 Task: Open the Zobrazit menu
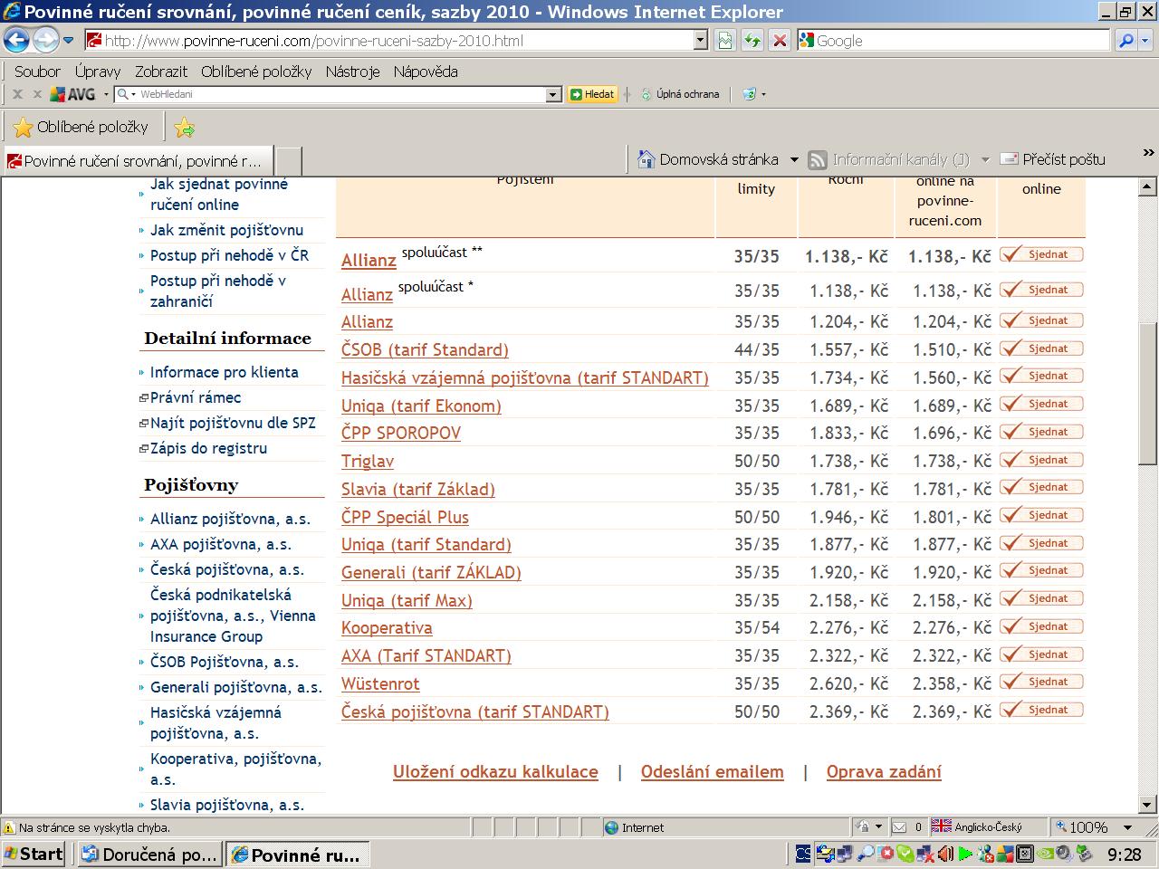161,72
